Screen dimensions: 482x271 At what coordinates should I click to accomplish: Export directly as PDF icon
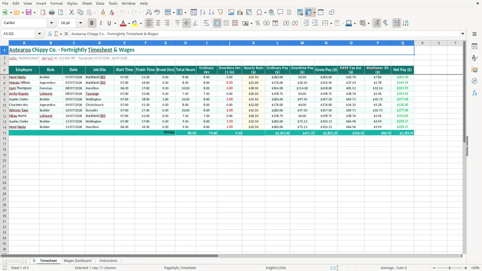(x=43, y=12)
